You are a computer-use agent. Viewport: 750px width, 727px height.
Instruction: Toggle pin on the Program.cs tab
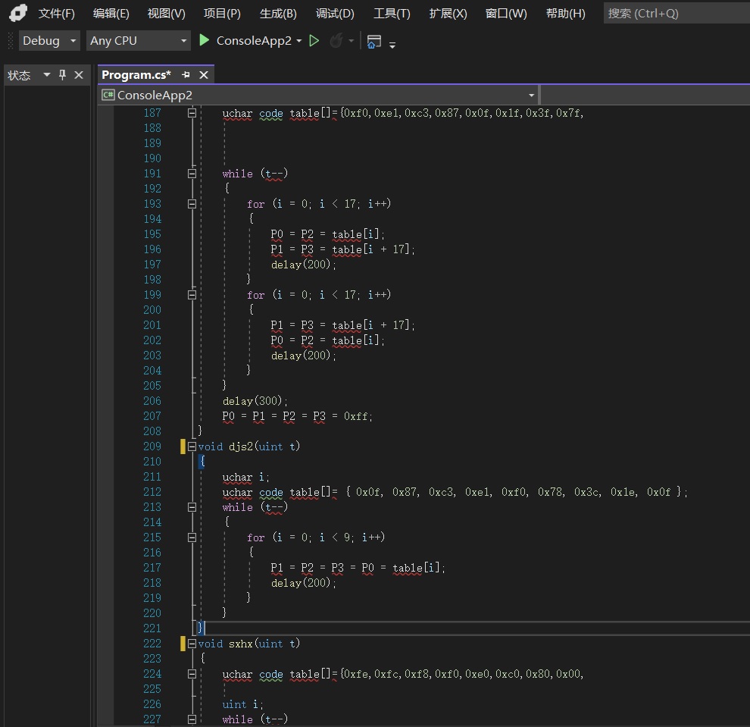pos(186,74)
